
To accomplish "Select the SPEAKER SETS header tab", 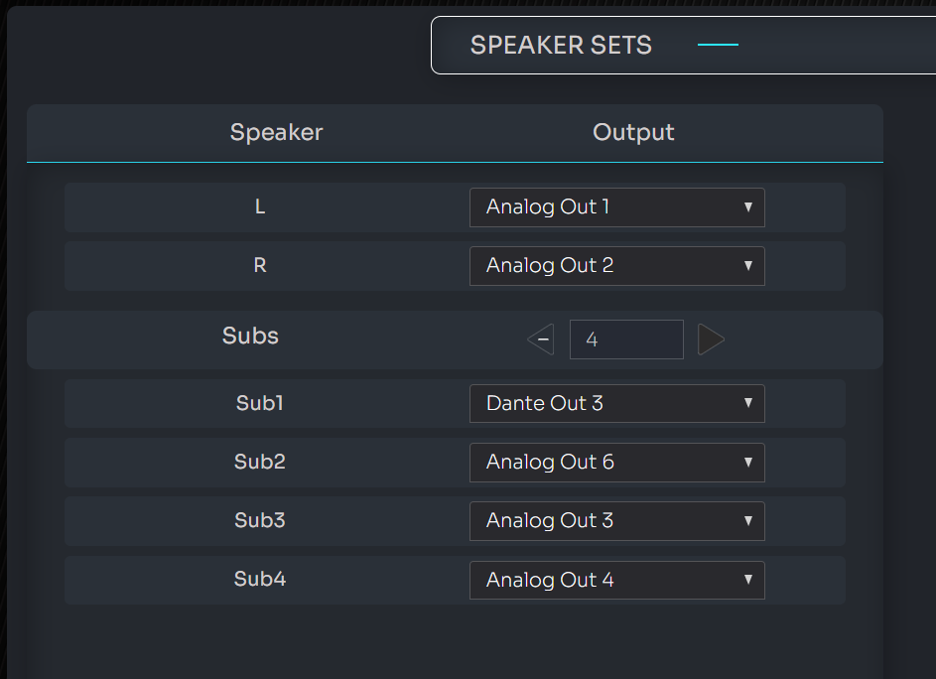I will coord(561,46).
